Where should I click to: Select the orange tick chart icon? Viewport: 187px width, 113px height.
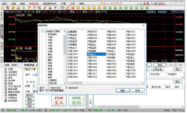pos(73,8)
